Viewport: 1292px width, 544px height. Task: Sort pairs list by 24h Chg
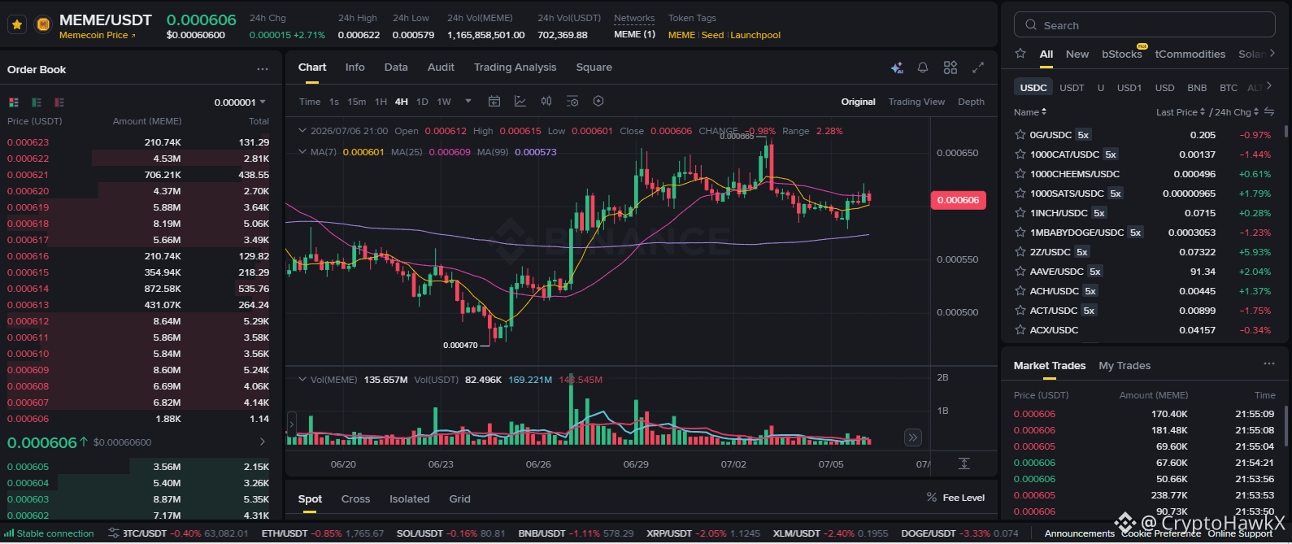point(1236,112)
